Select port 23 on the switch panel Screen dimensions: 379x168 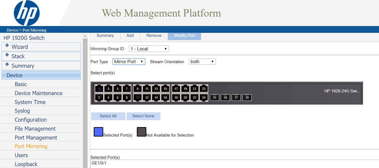[204, 89]
